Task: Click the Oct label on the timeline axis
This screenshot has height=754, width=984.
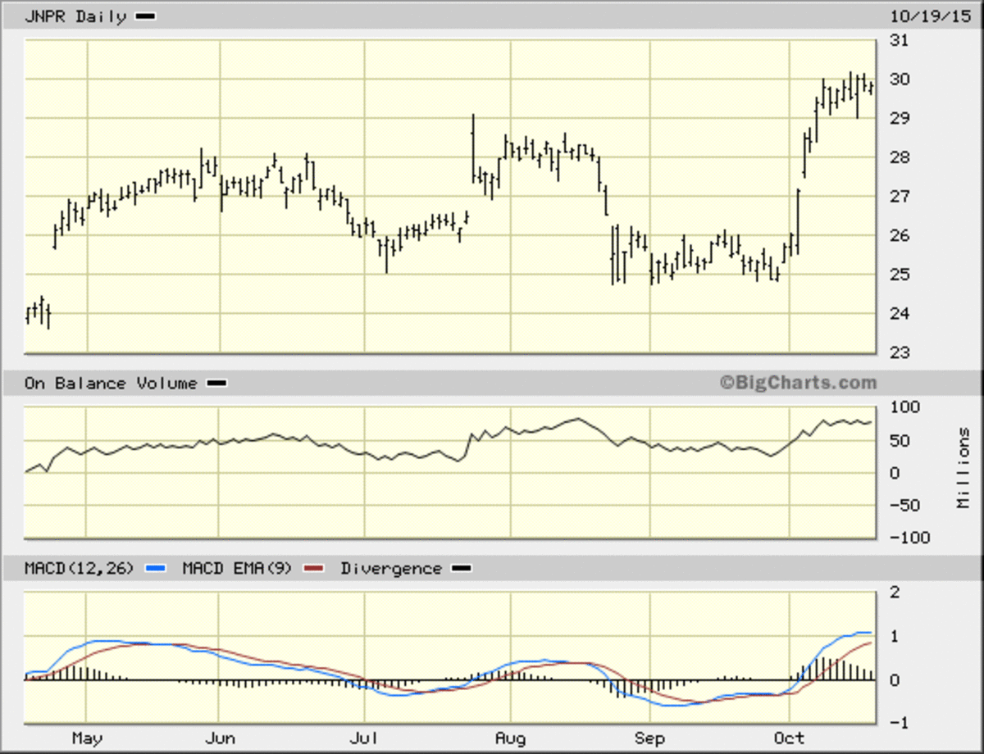Action: pyautogui.click(x=790, y=738)
